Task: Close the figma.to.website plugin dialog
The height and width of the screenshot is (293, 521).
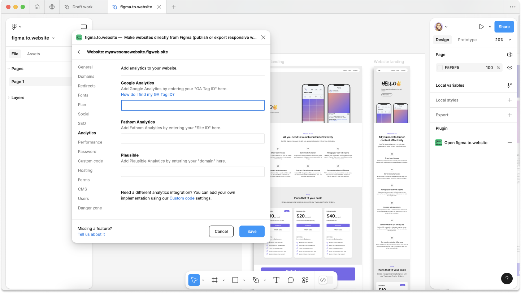Action: click(x=263, y=37)
